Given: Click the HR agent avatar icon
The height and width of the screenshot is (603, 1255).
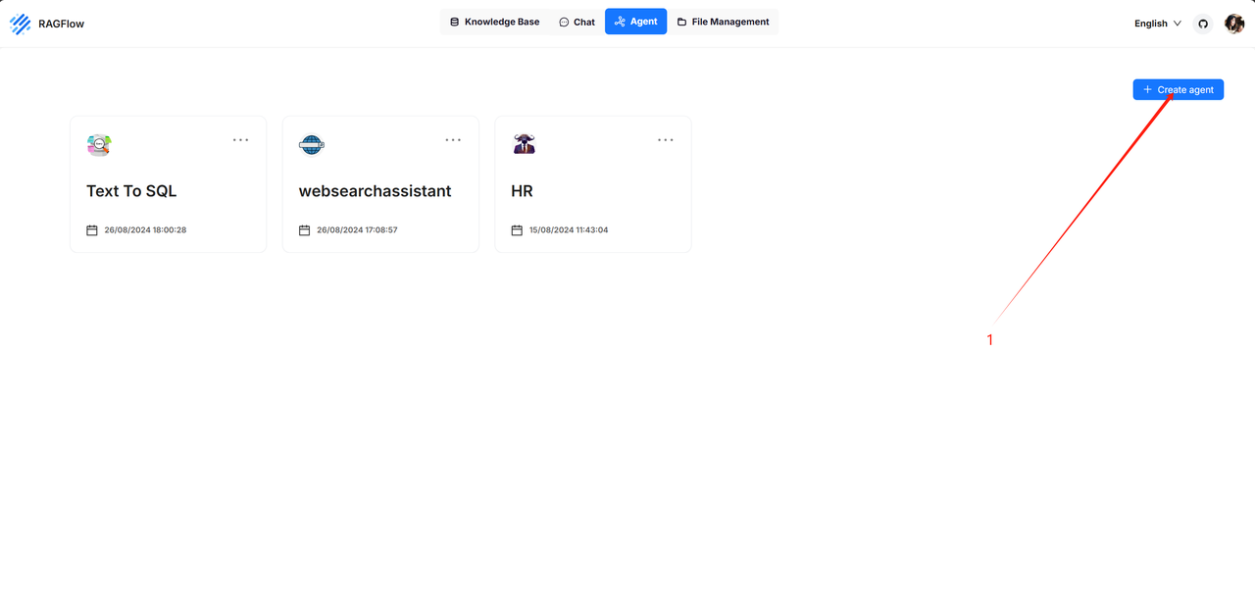Looking at the screenshot, I should pos(525,144).
